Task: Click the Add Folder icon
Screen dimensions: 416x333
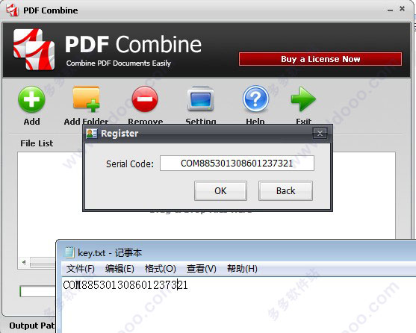Action: point(86,99)
